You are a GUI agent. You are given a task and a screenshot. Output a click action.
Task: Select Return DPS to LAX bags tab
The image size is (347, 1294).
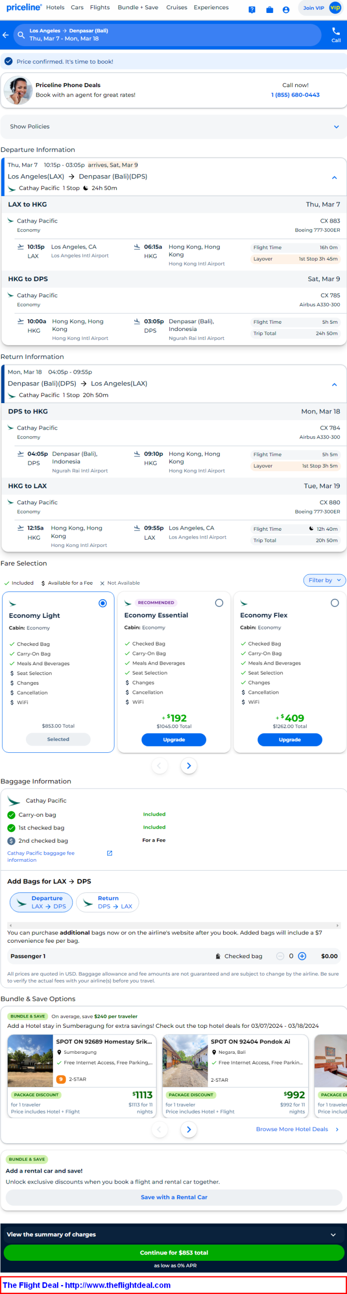[108, 902]
